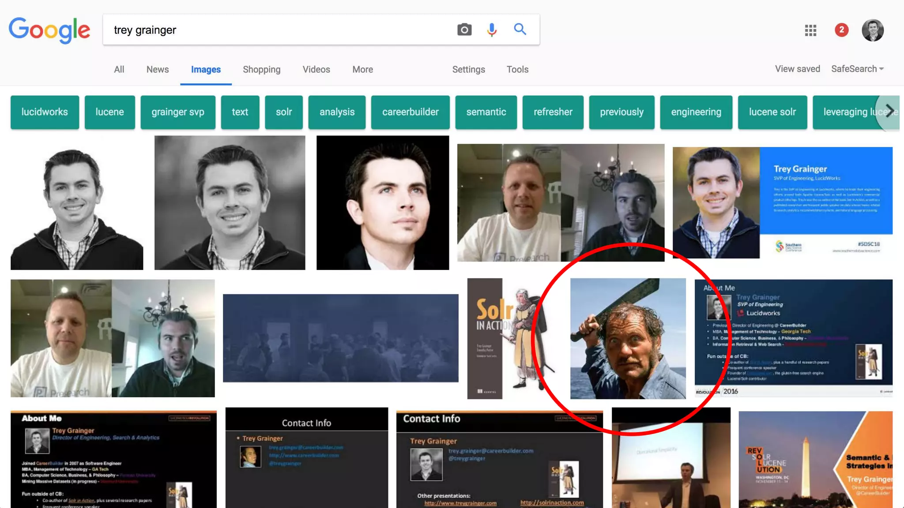The height and width of the screenshot is (508, 904).
Task: Click the blue magnifying glass search icon
Action: click(x=520, y=29)
